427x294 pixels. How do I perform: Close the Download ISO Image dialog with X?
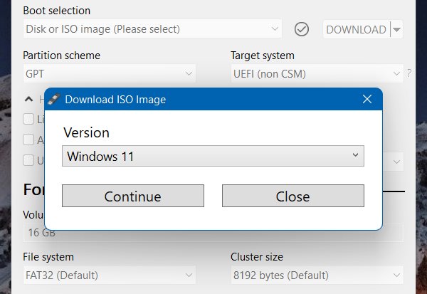tap(367, 99)
